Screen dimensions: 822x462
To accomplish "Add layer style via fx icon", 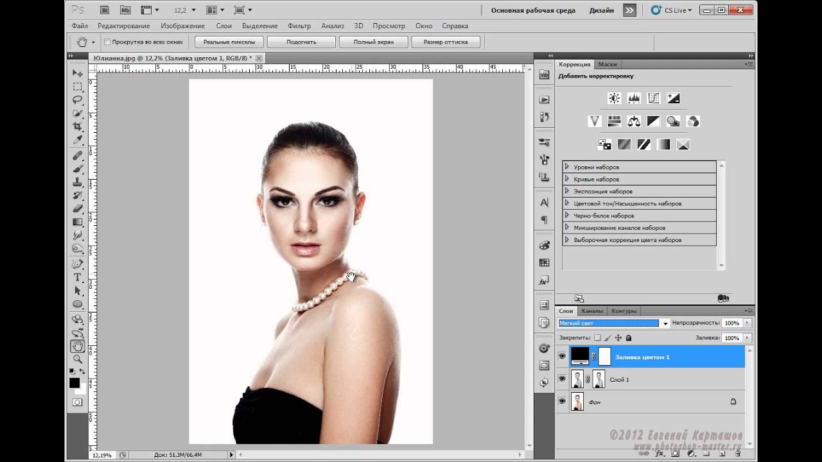I will coord(660,453).
